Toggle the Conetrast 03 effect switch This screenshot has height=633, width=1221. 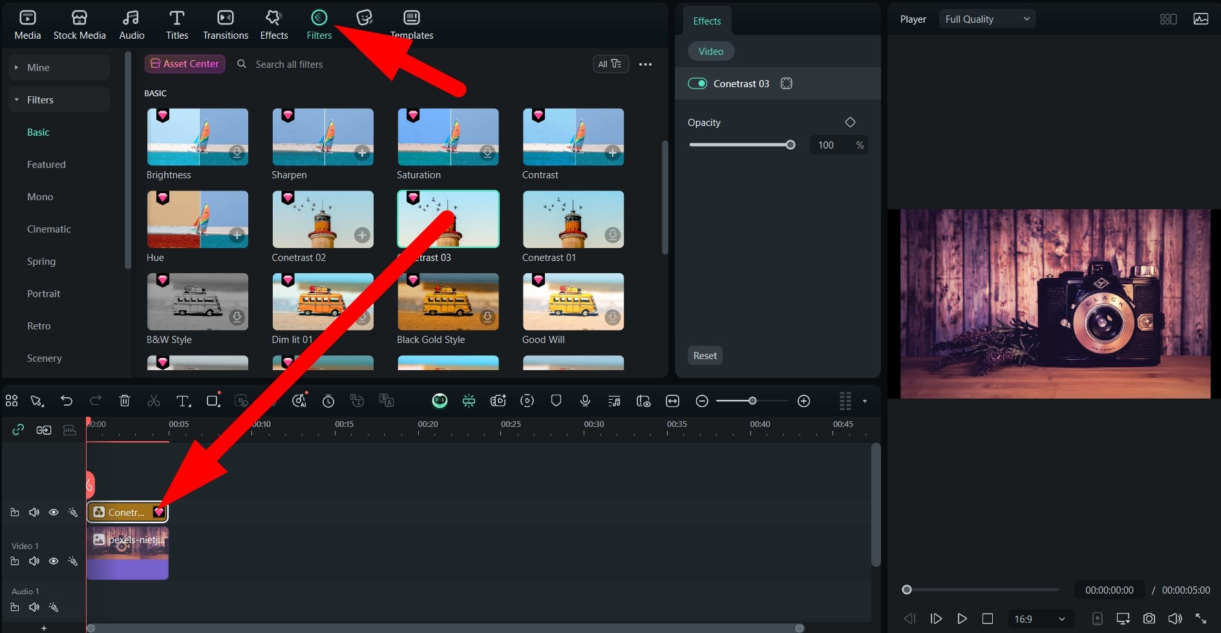click(x=697, y=83)
